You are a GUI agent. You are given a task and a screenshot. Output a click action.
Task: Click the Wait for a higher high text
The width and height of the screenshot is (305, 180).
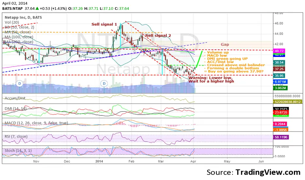pyautogui.click(x=211, y=81)
